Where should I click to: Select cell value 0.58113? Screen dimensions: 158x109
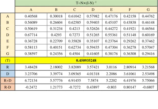click(31, 47)
